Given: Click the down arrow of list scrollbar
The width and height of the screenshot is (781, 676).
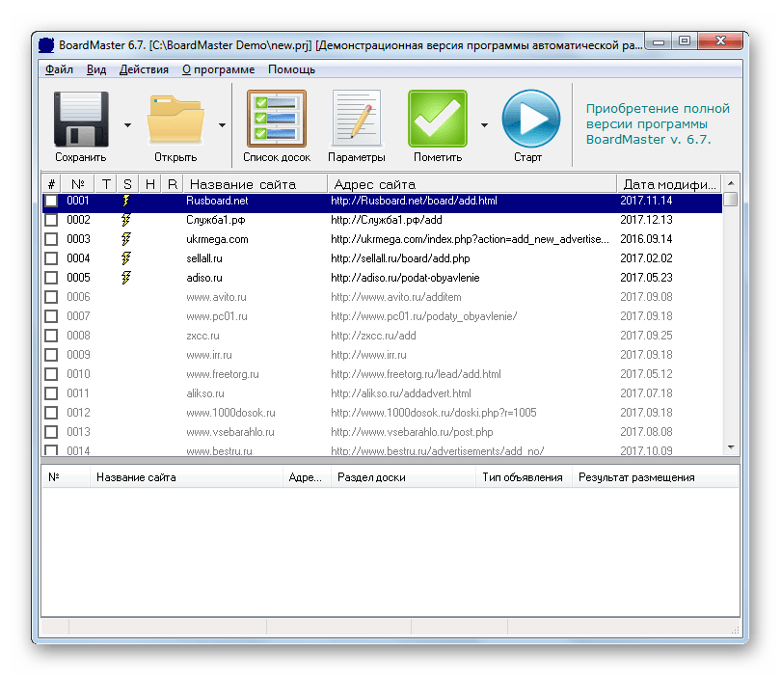Looking at the screenshot, I should [x=731, y=447].
